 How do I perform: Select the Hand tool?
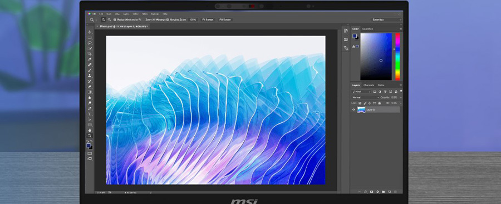coord(90,130)
